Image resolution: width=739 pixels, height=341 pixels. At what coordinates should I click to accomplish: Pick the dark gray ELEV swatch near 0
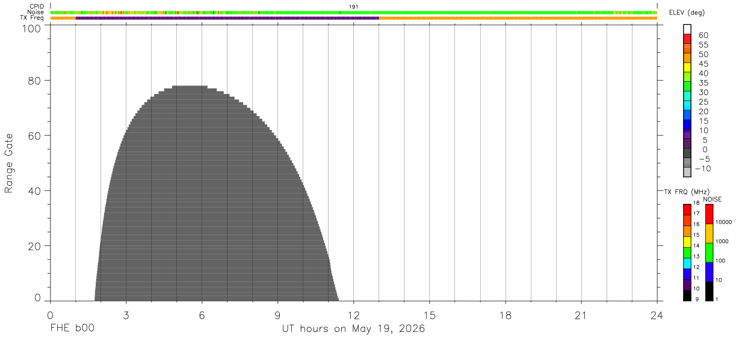[687, 153]
